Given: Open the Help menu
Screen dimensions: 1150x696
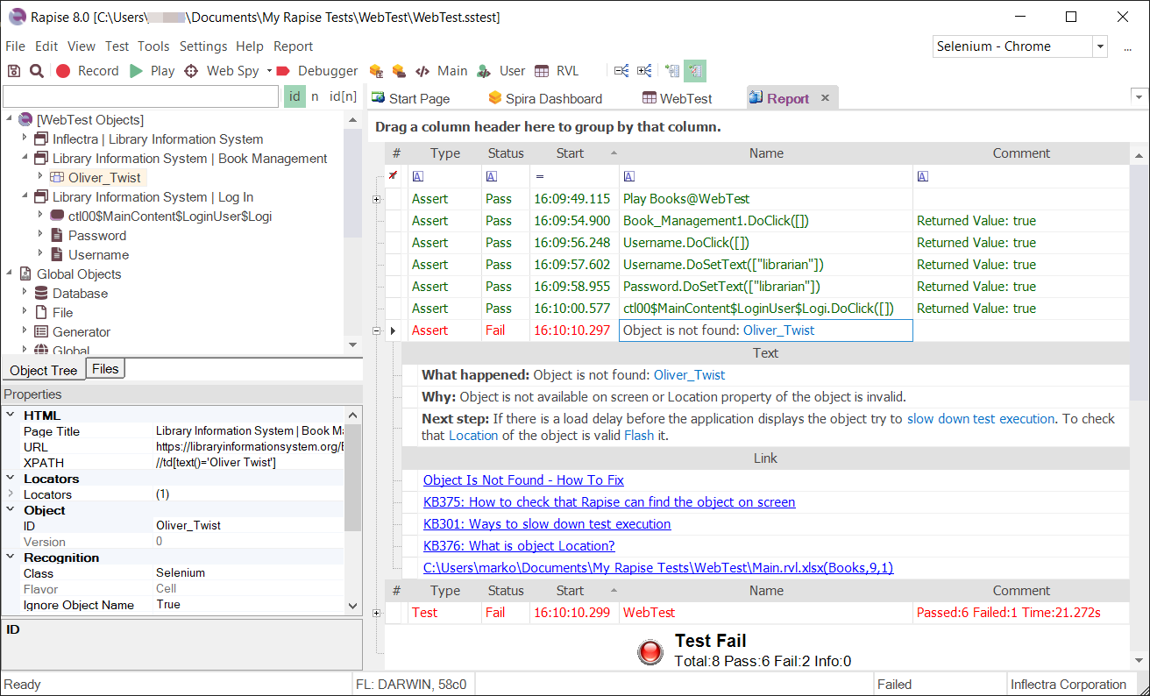Looking at the screenshot, I should 250,46.
